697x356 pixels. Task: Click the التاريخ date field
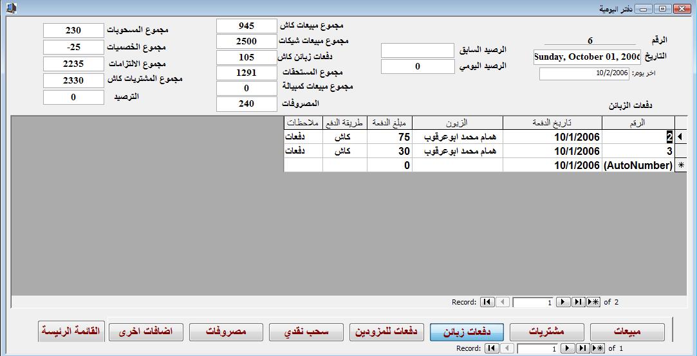click(587, 57)
